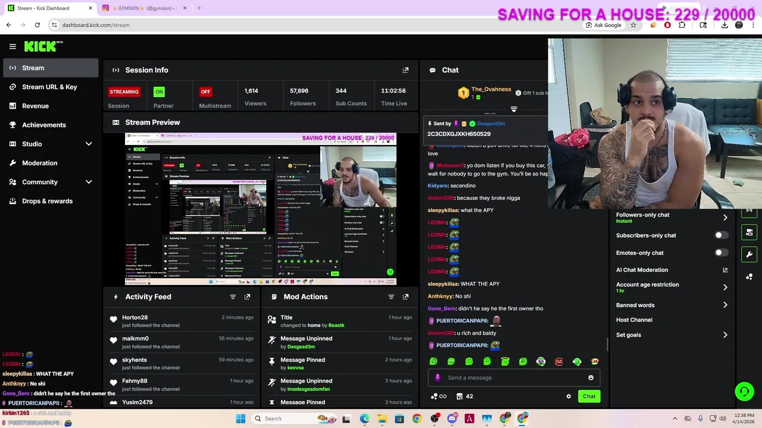This screenshot has height=428, width=762.
Task: Click AI Chat Moderation option
Action: [642, 270]
